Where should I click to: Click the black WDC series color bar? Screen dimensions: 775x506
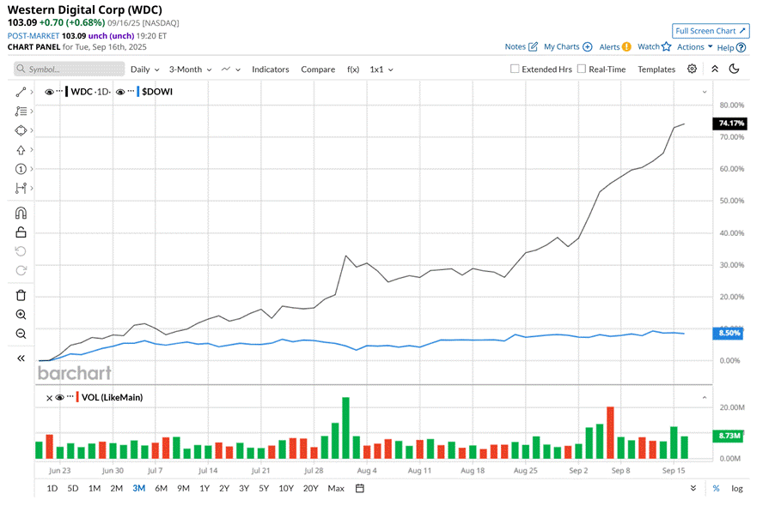click(67, 92)
